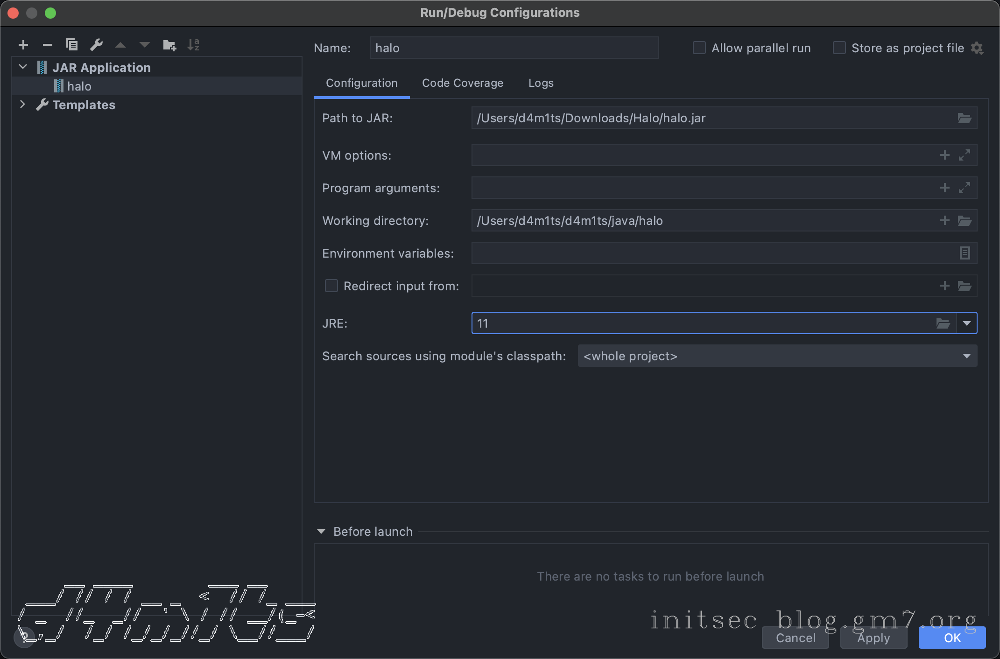Collapse the Before launch section

click(x=321, y=532)
